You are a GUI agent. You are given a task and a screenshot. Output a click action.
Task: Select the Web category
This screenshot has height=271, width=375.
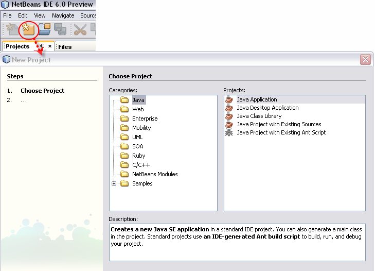138,109
